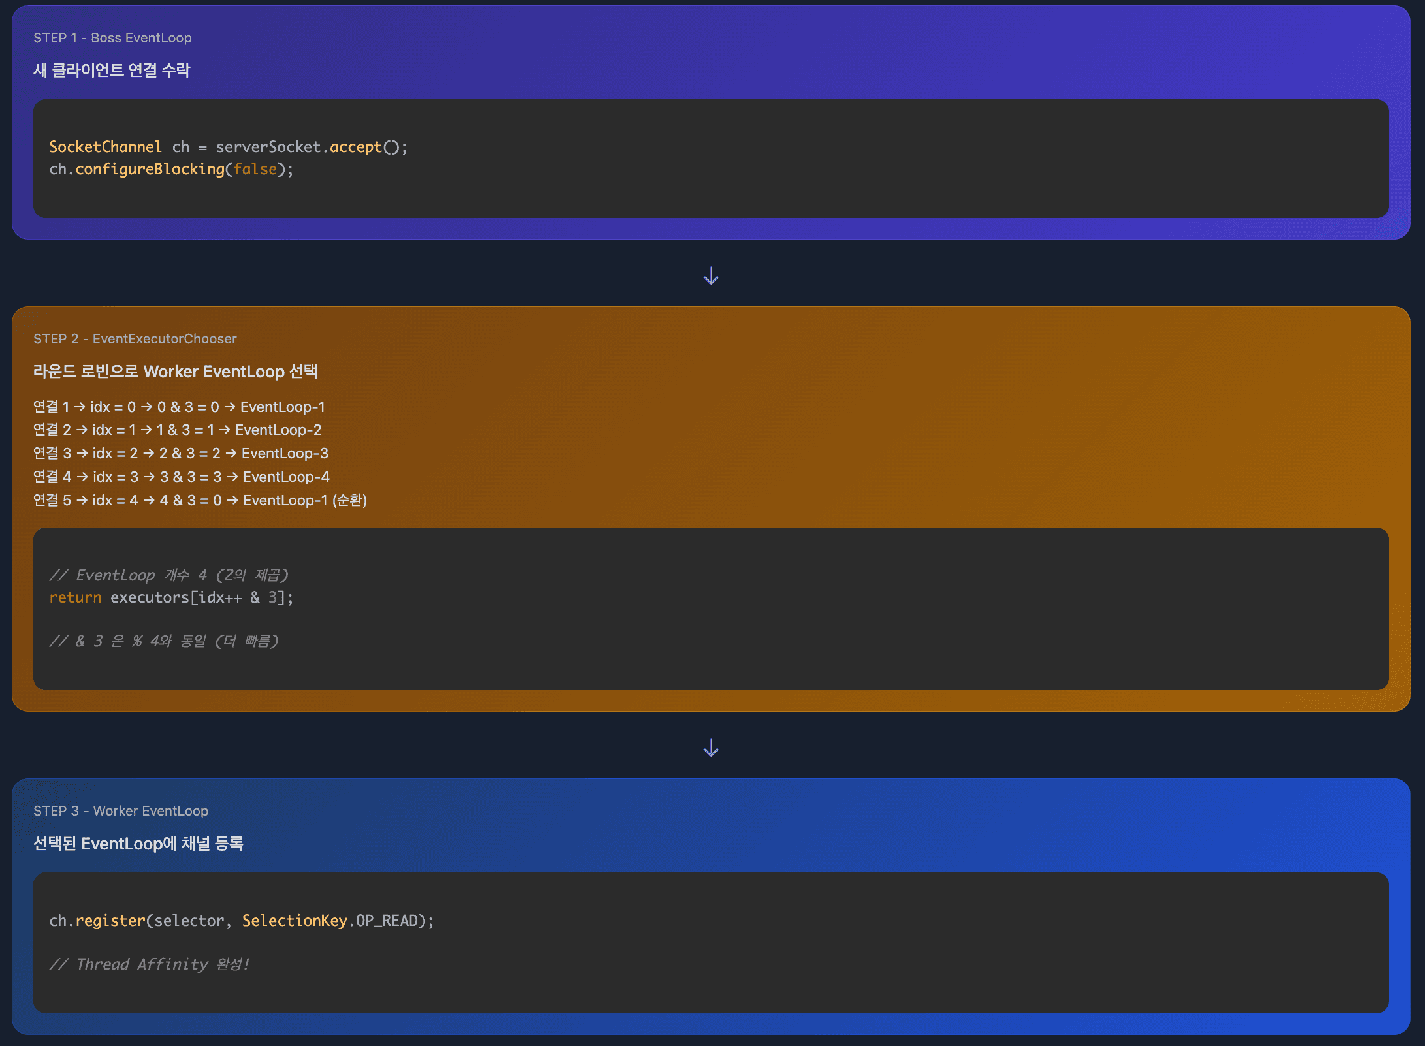The image size is (1425, 1046).
Task: Click the down arrow between step 1 and step 2
Action: point(711,276)
